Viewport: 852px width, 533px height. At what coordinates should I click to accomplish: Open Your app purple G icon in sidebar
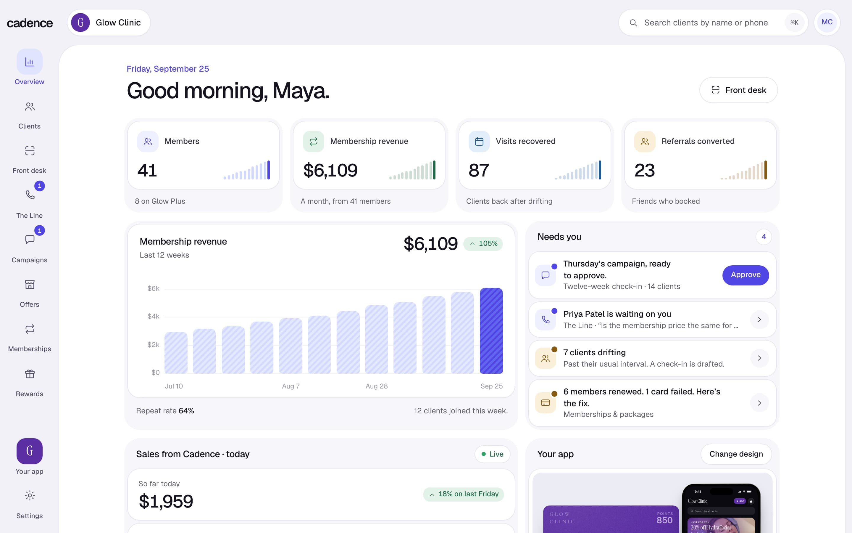coord(30,451)
